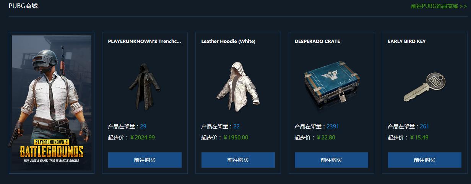Click the ¥22.80 starting price
Image resolution: width=471 pixels, height=184 pixels.
tap(326, 138)
